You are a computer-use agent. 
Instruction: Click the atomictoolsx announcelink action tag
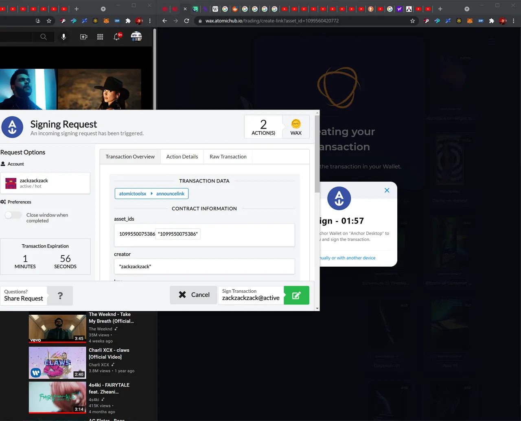[151, 194]
